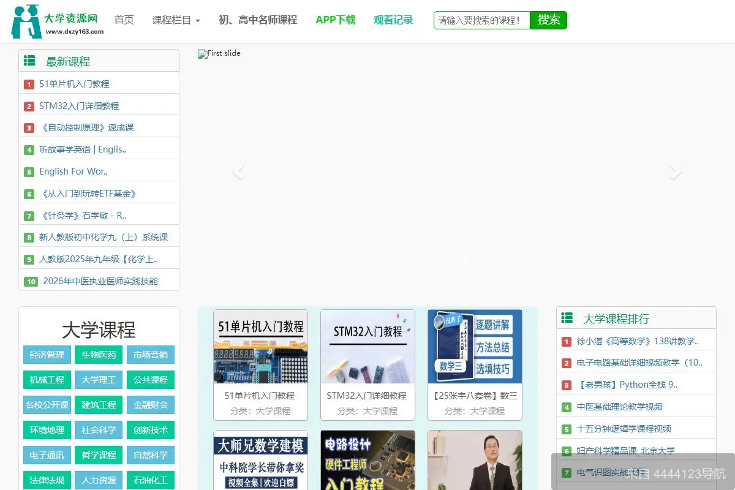
Task: Click the list icon beside 大学课程排行 header
Action: (566, 317)
